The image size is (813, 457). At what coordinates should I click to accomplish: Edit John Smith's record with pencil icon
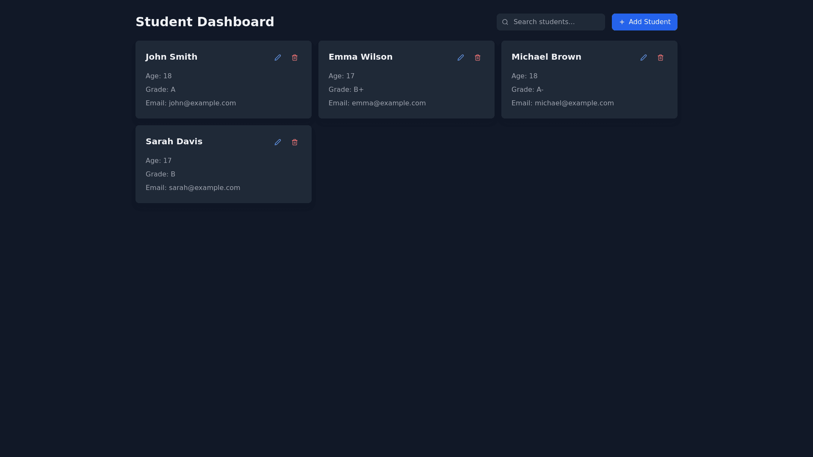coord(278,58)
